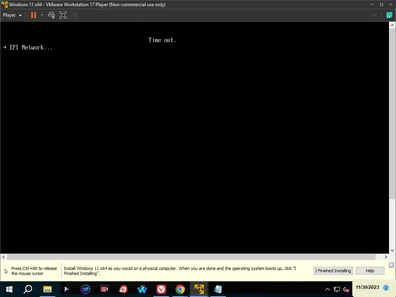
Task: Dismiss the install hint bar
Action: 391,265
